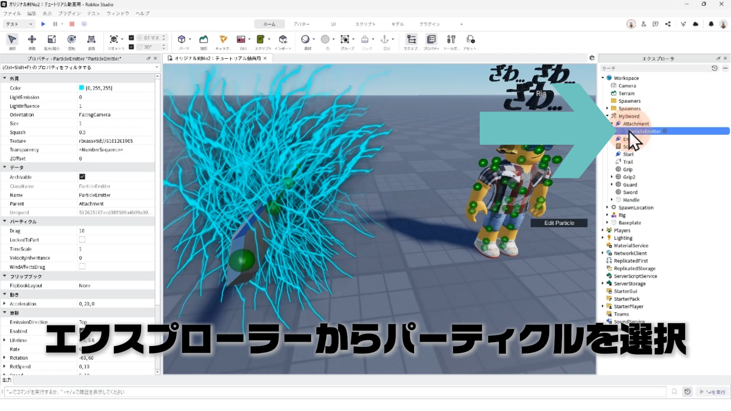Enable the WindAffectsDrag checkbox
This screenshot has width=731, height=411.
(x=82, y=267)
